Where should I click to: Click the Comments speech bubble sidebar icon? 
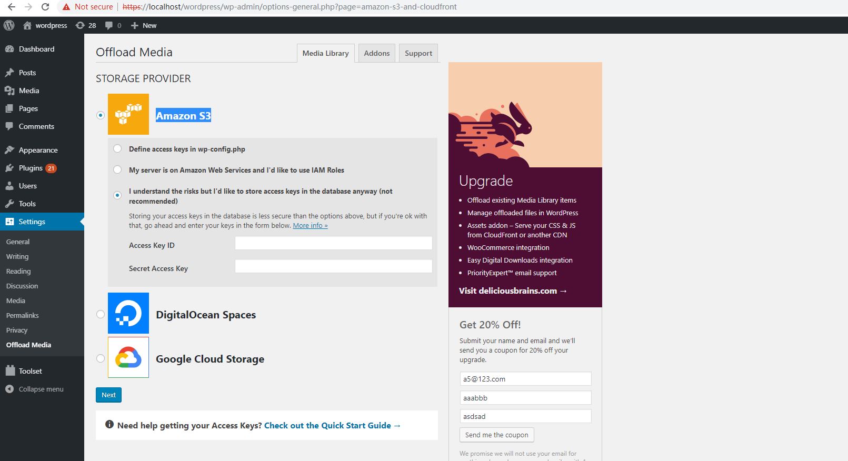coord(9,126)
